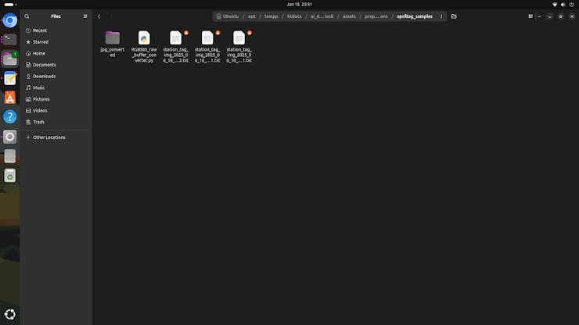Maximize the Files window
The height and width of the screenshot is (325, 579).
(x=560, y=16)
